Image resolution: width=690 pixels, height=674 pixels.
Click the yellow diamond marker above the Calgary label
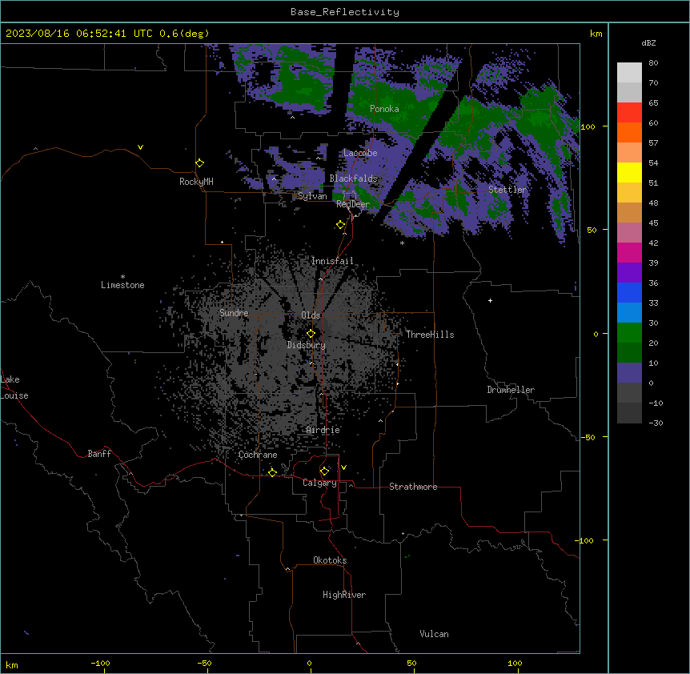324,471
